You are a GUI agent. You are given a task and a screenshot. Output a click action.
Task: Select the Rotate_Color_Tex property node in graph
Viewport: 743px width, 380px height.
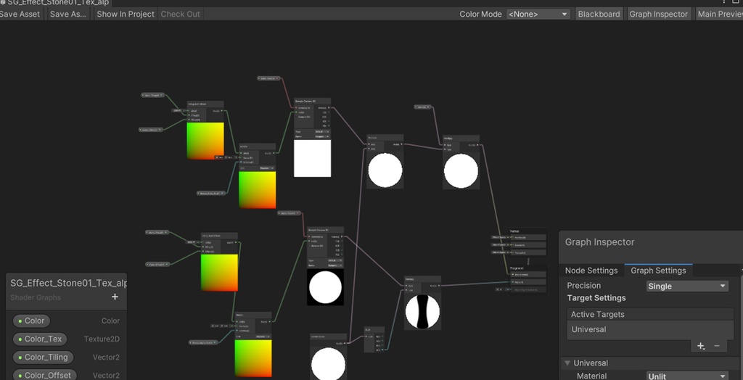(x=211, y=194)
